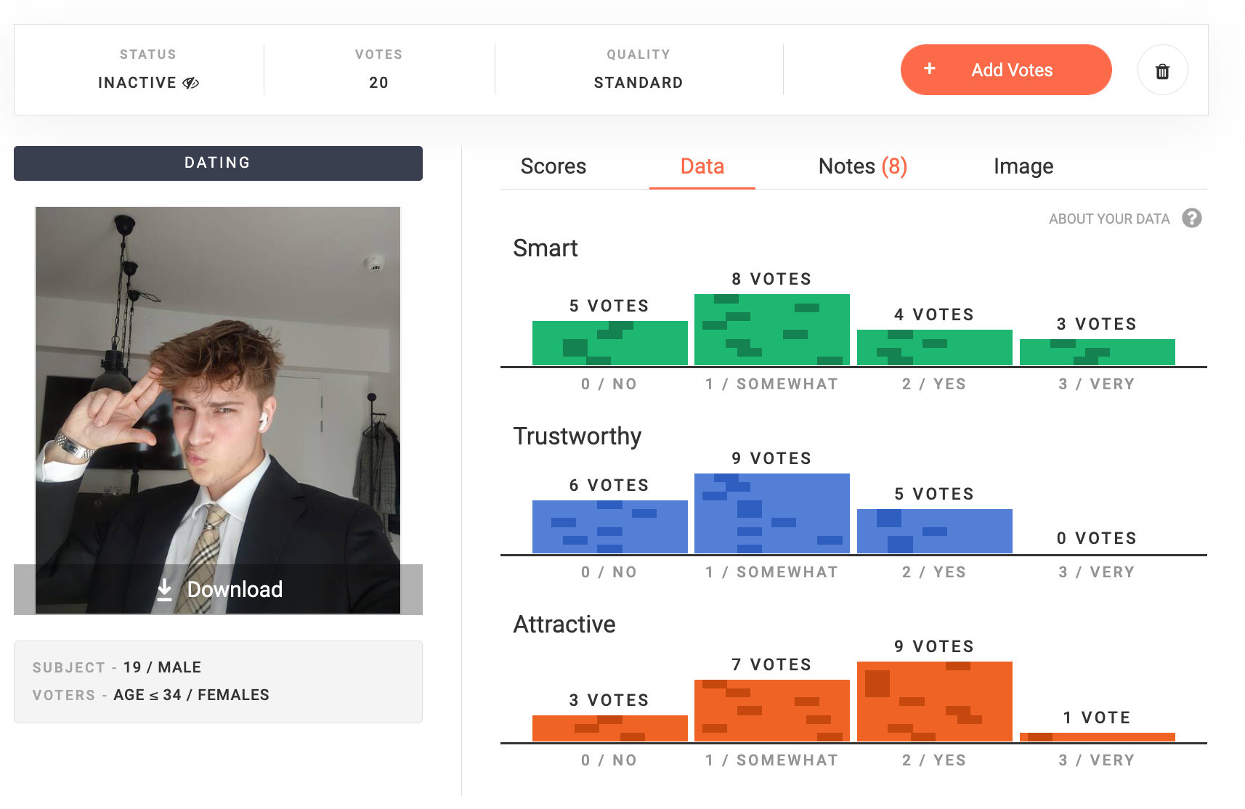Screen dimensions: 1245x809
Task: Click the Smart 5 votes No bar
Action: click(x=610, y=343)
